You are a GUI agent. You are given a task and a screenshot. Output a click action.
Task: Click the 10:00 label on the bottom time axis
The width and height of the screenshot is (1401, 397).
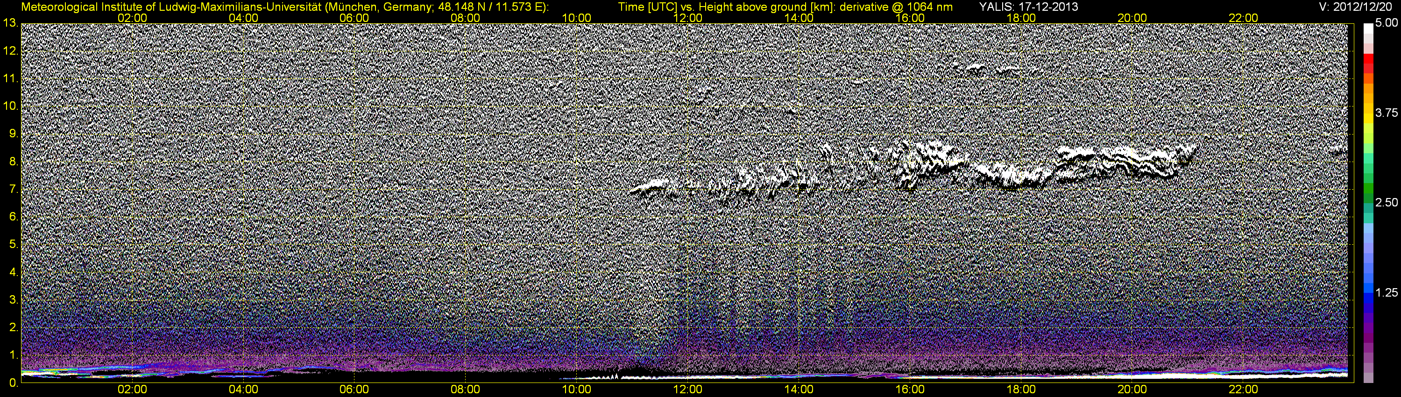click(576, 390)
